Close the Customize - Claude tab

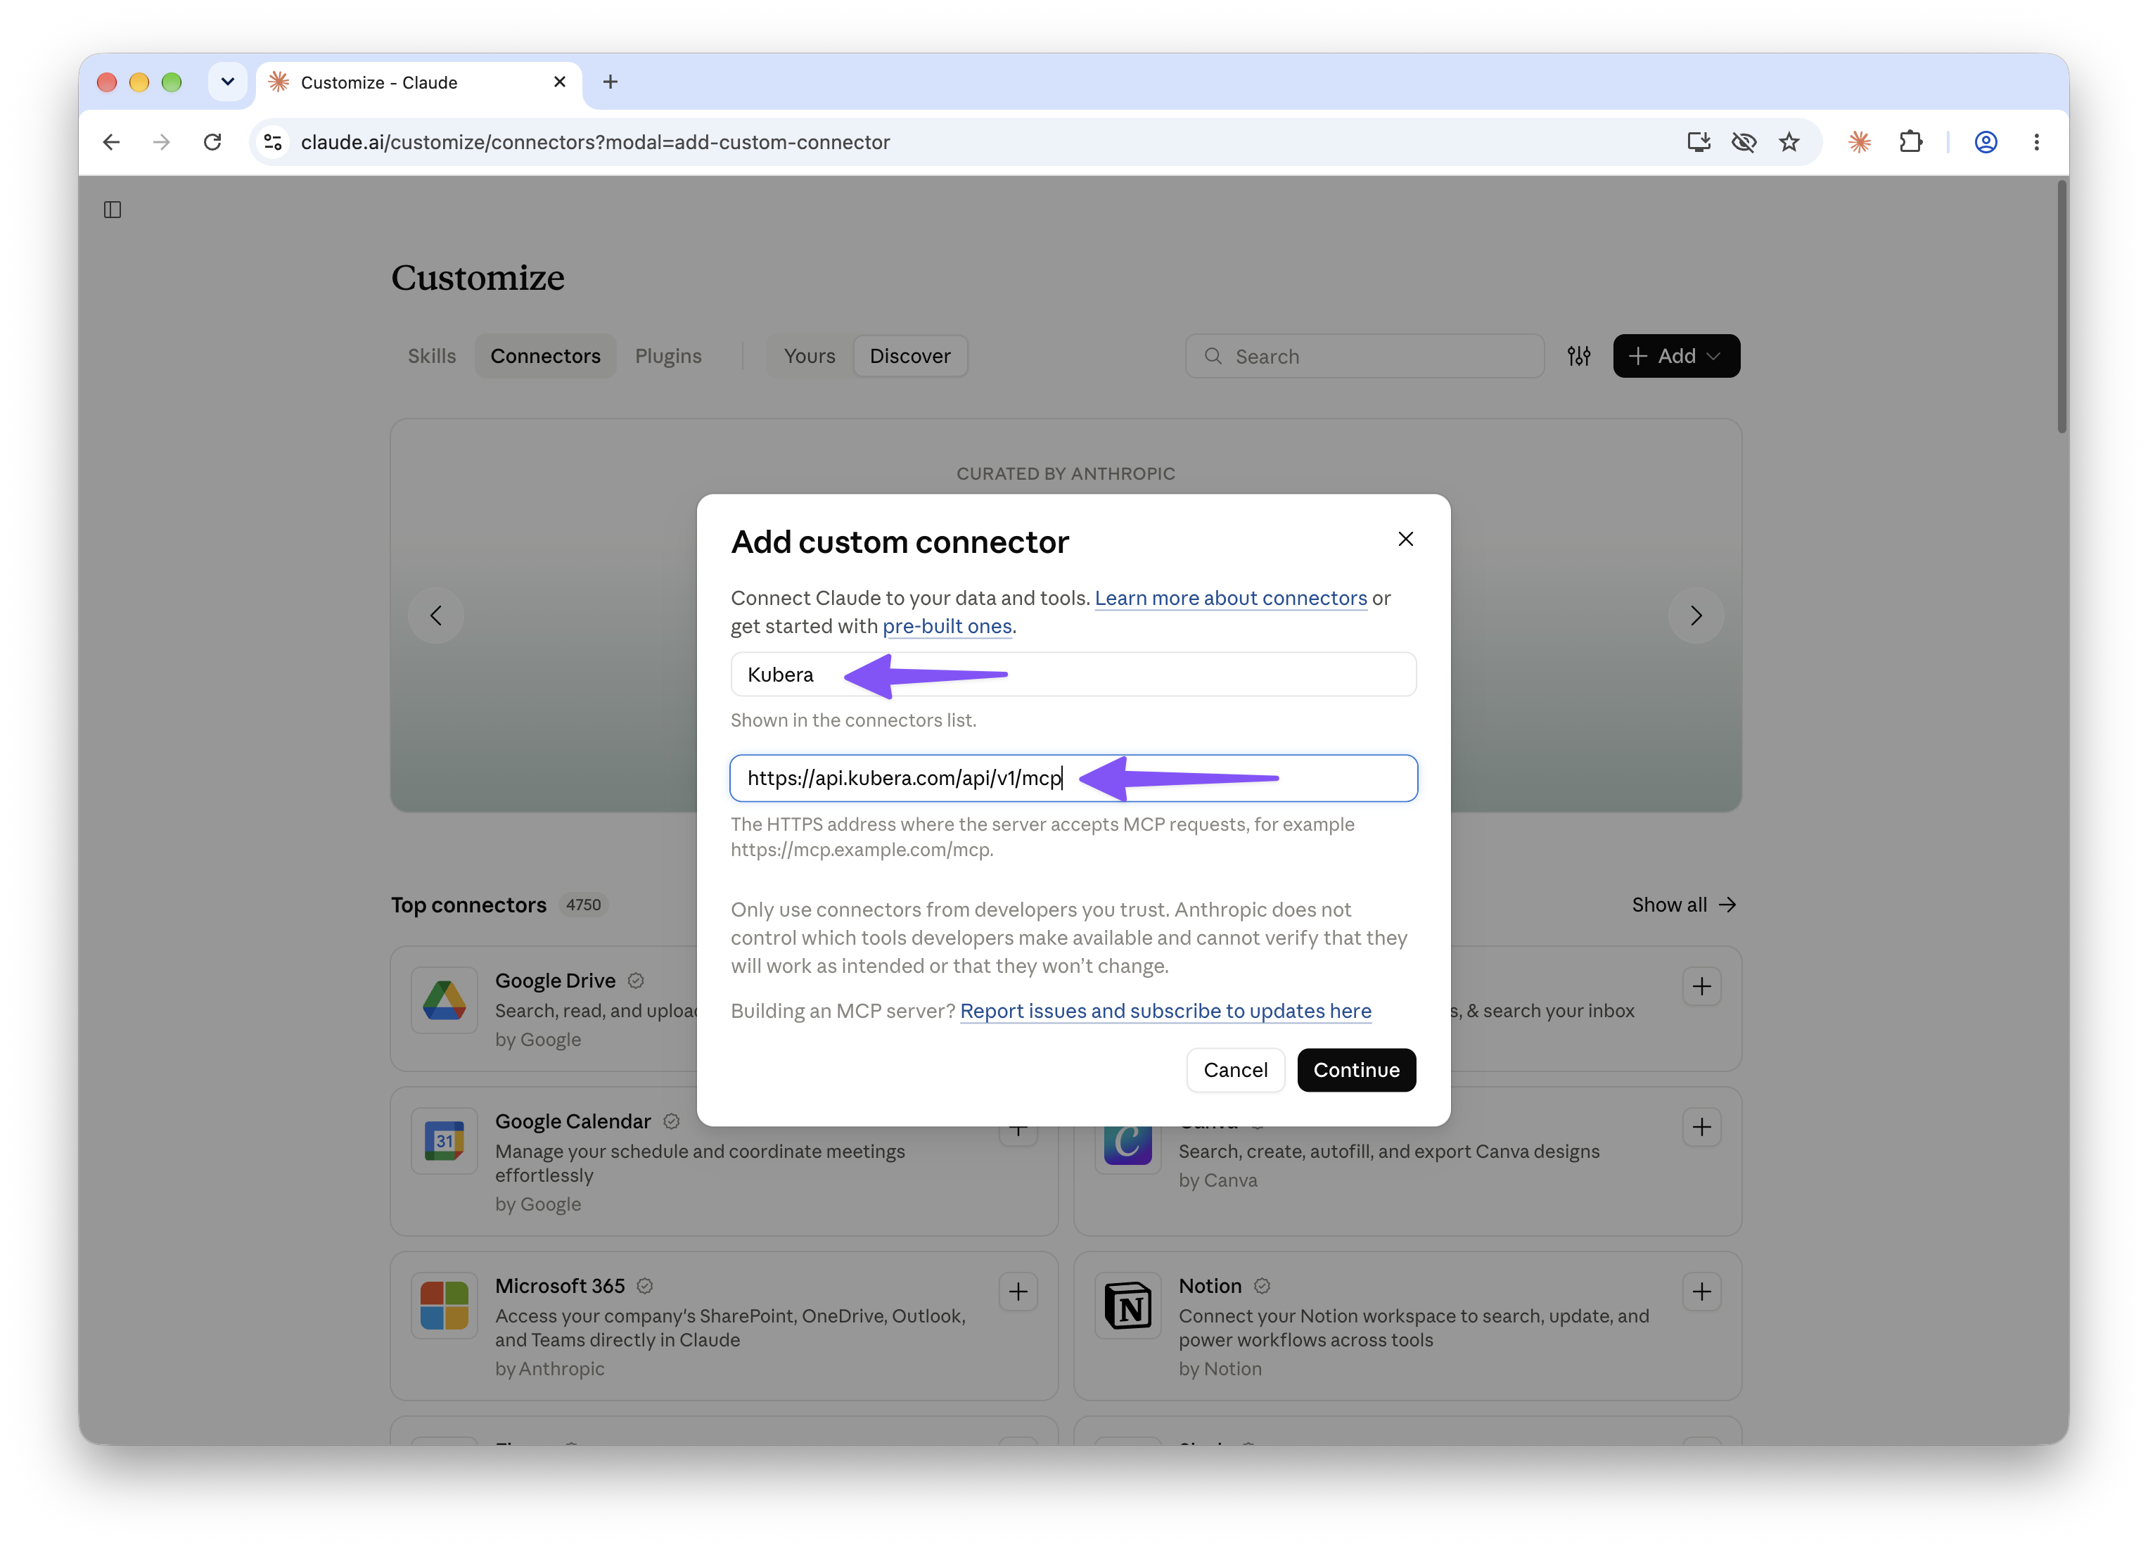click(x=560, y=82)
